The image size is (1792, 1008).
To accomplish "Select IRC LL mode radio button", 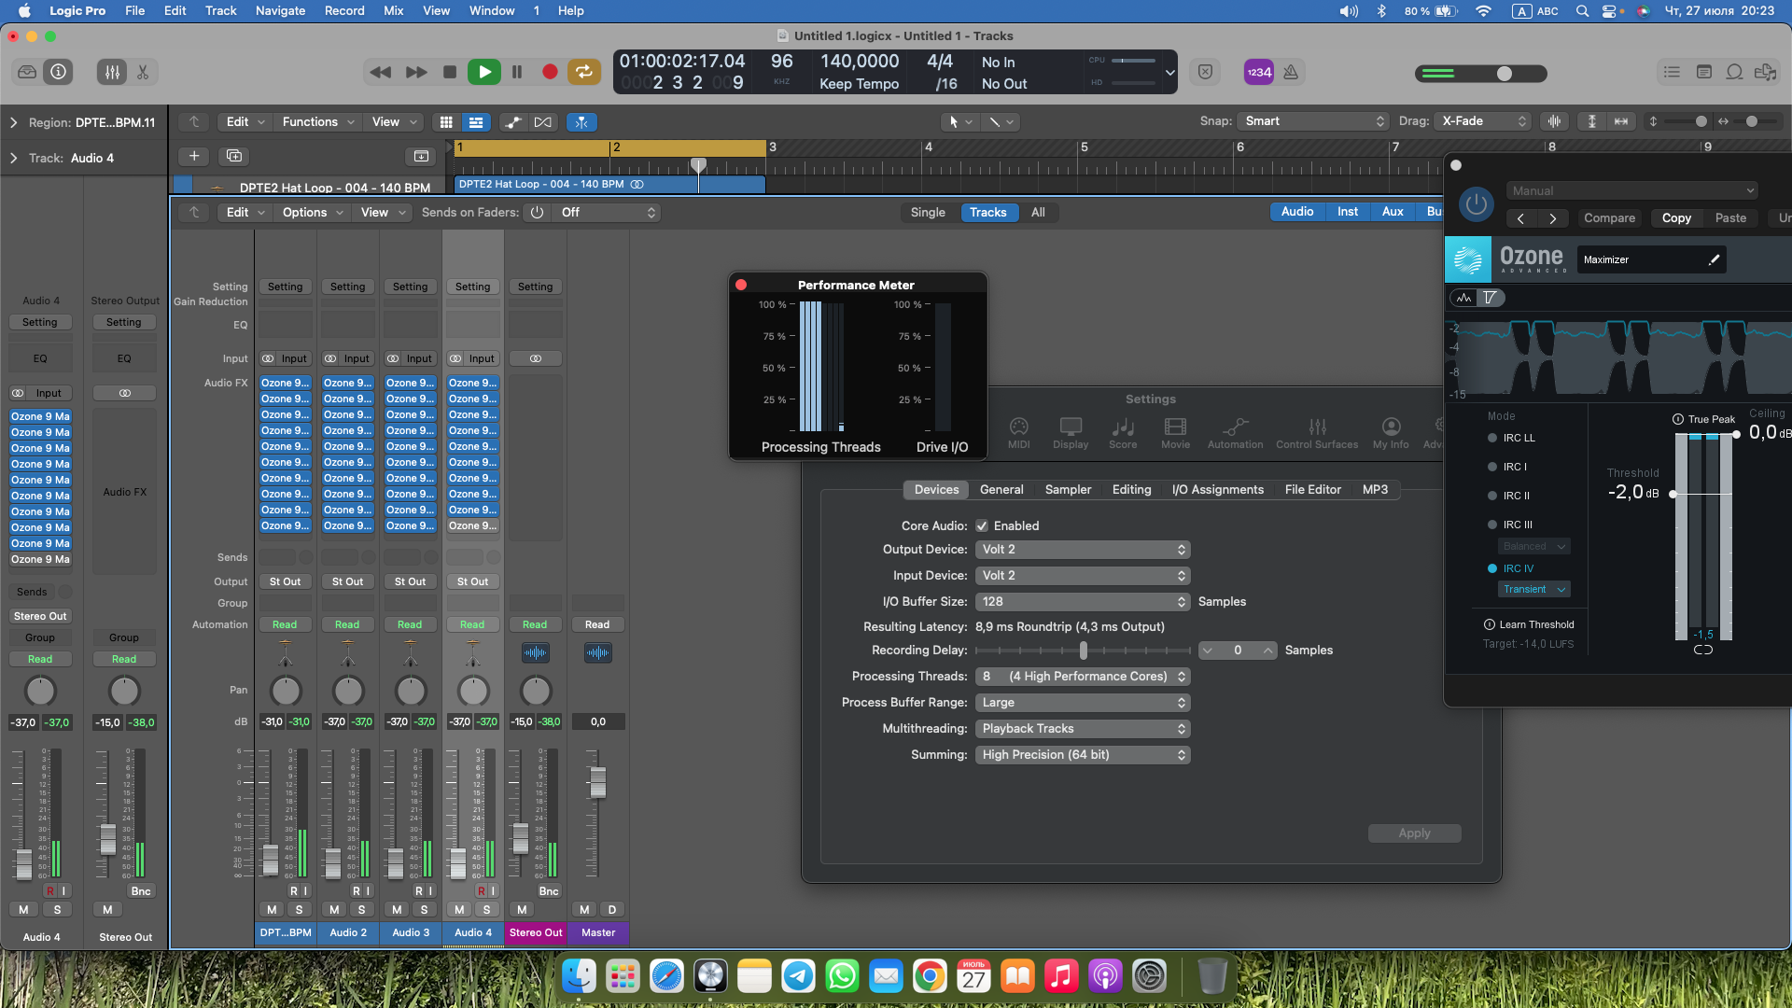I will [1492, 438].
